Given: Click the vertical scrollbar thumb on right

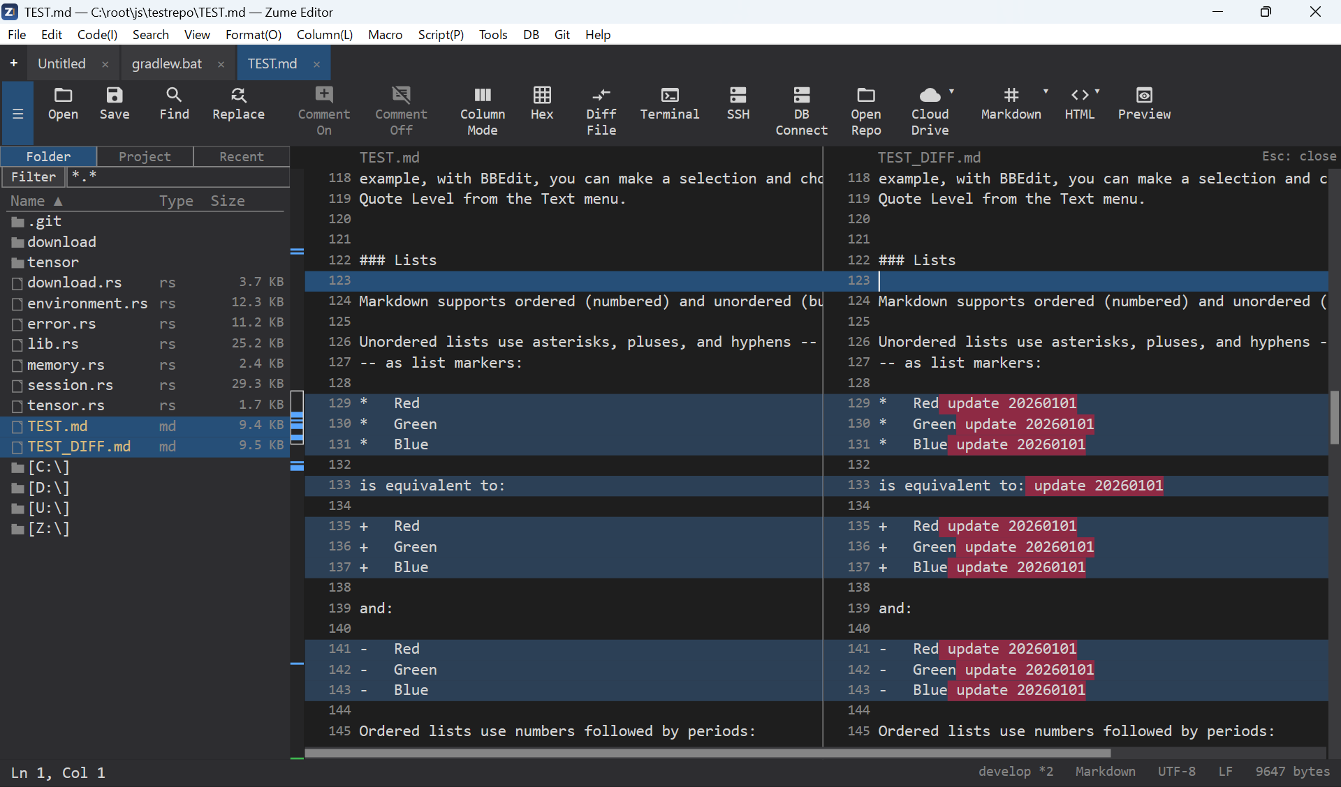Looking at the screenshot, I should point(1335,417).
